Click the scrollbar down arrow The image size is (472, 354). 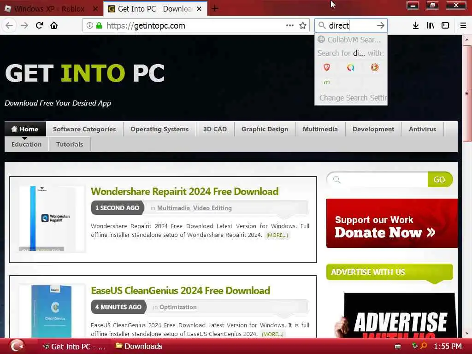[467, 334]
